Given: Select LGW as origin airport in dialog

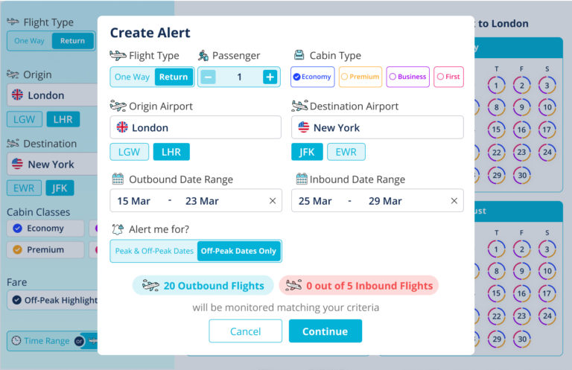Looking at the screenshot, I should [129, 152].
